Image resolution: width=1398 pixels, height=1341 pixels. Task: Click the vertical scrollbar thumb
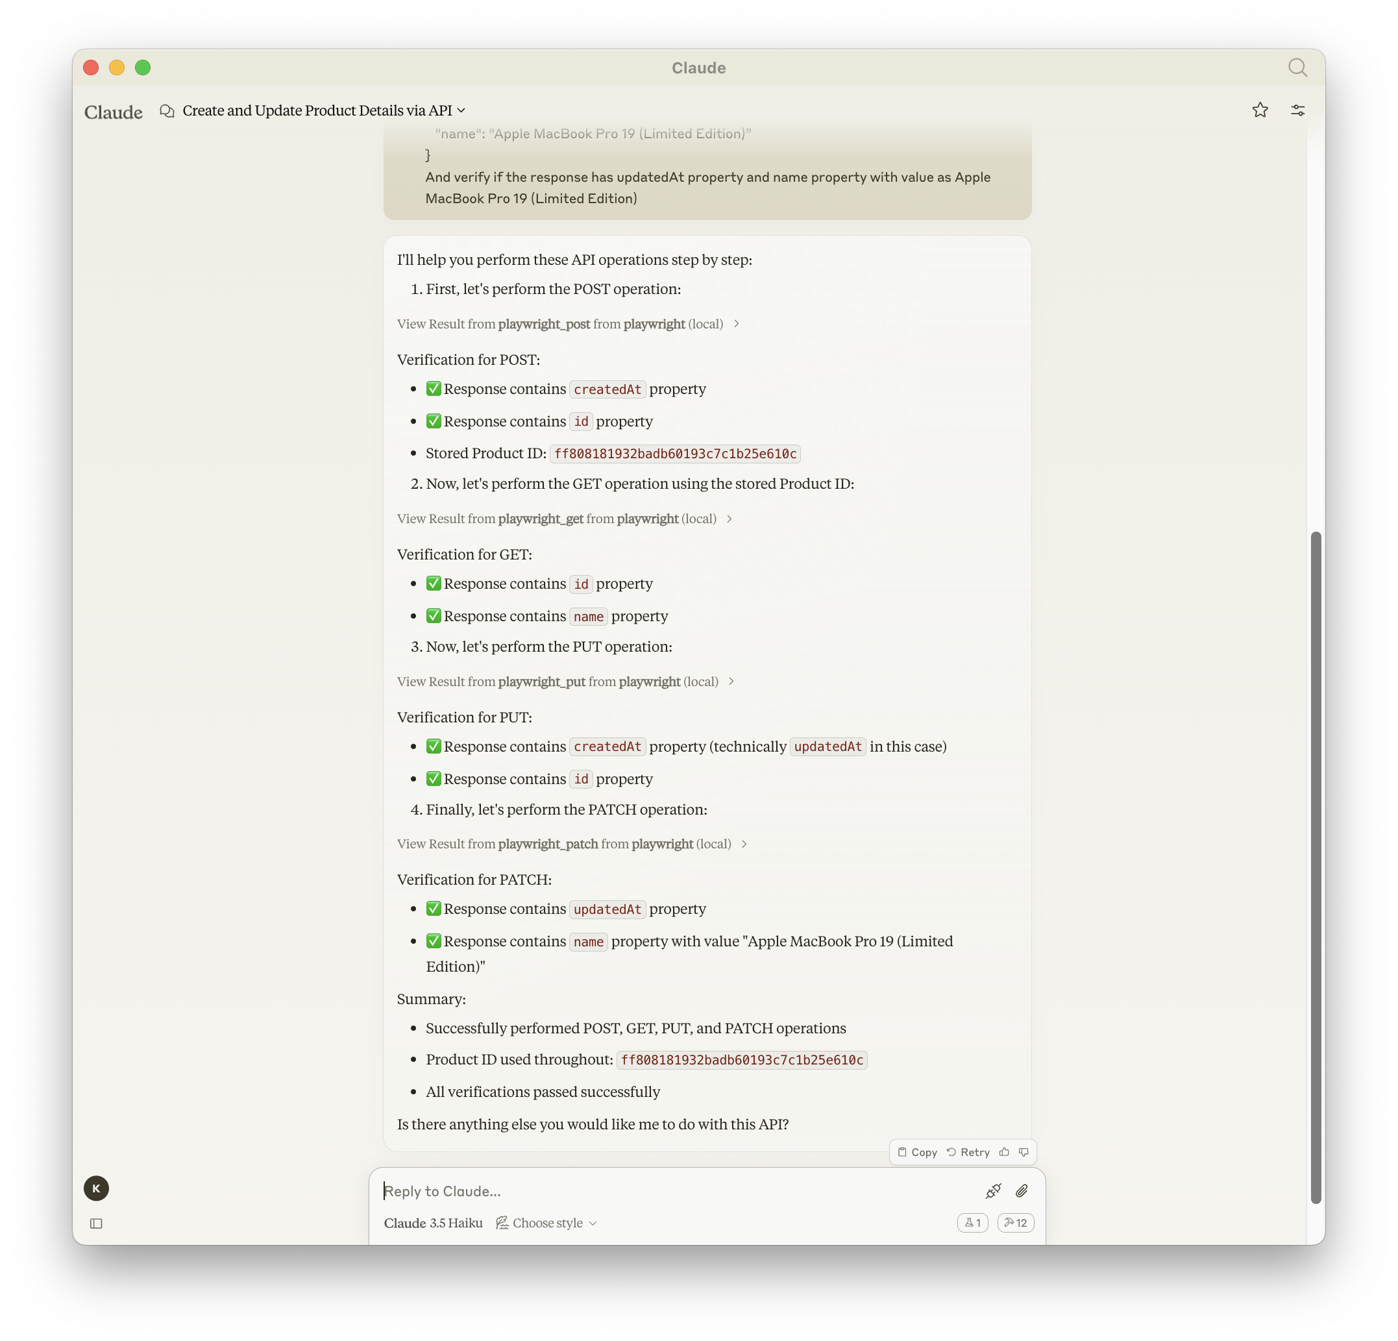pos(1316,867)
